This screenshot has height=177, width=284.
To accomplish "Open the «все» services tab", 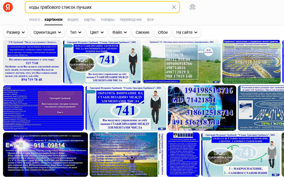I will coord(150,20).
